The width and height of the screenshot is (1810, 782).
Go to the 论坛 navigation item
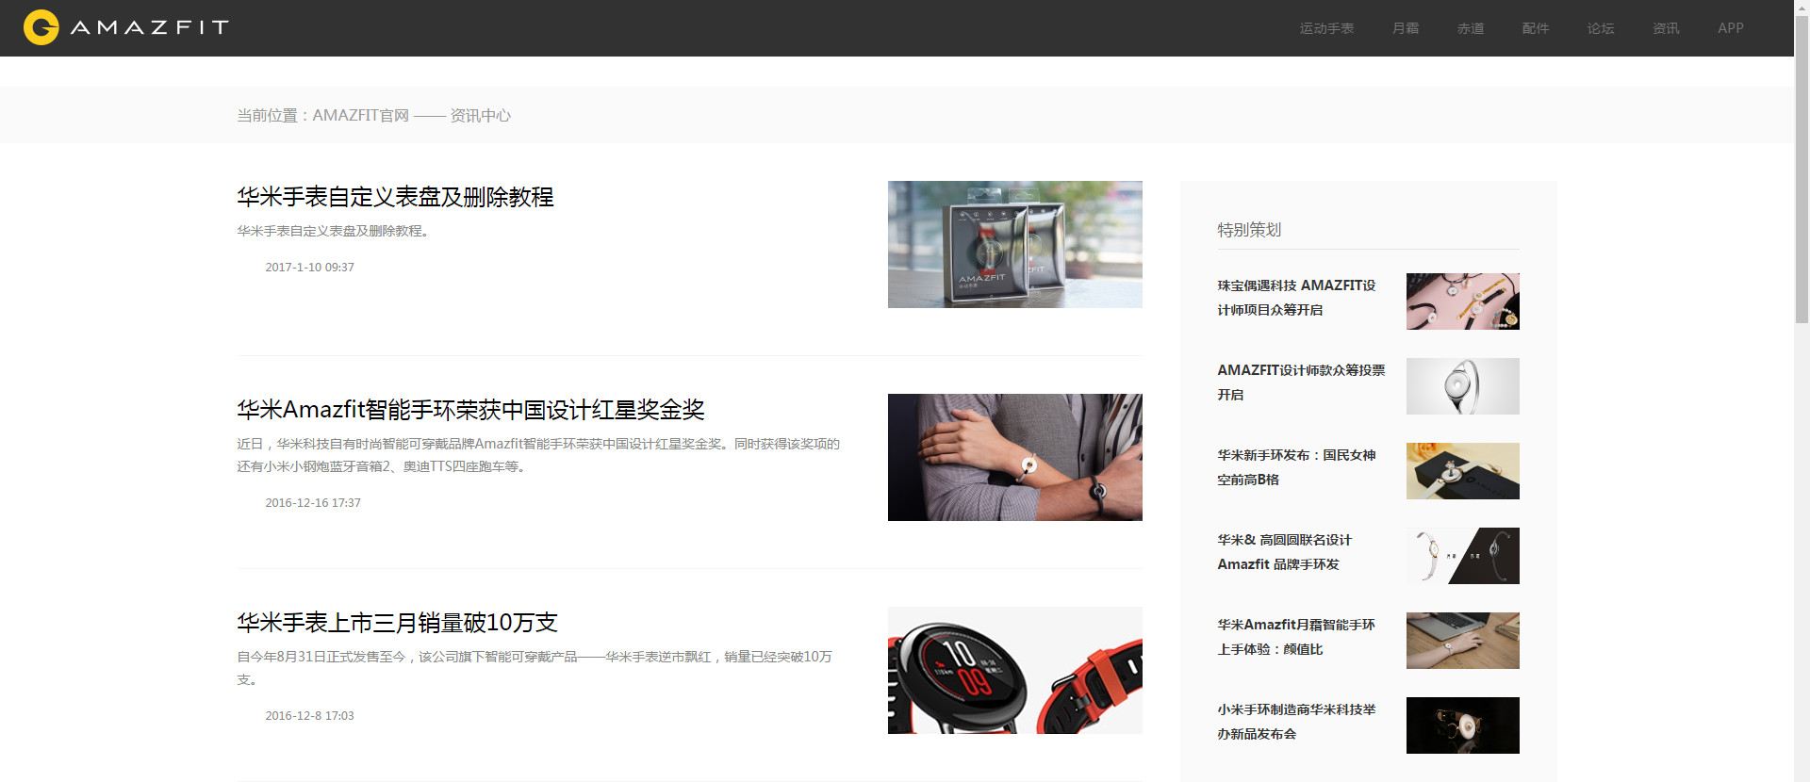1601,28
